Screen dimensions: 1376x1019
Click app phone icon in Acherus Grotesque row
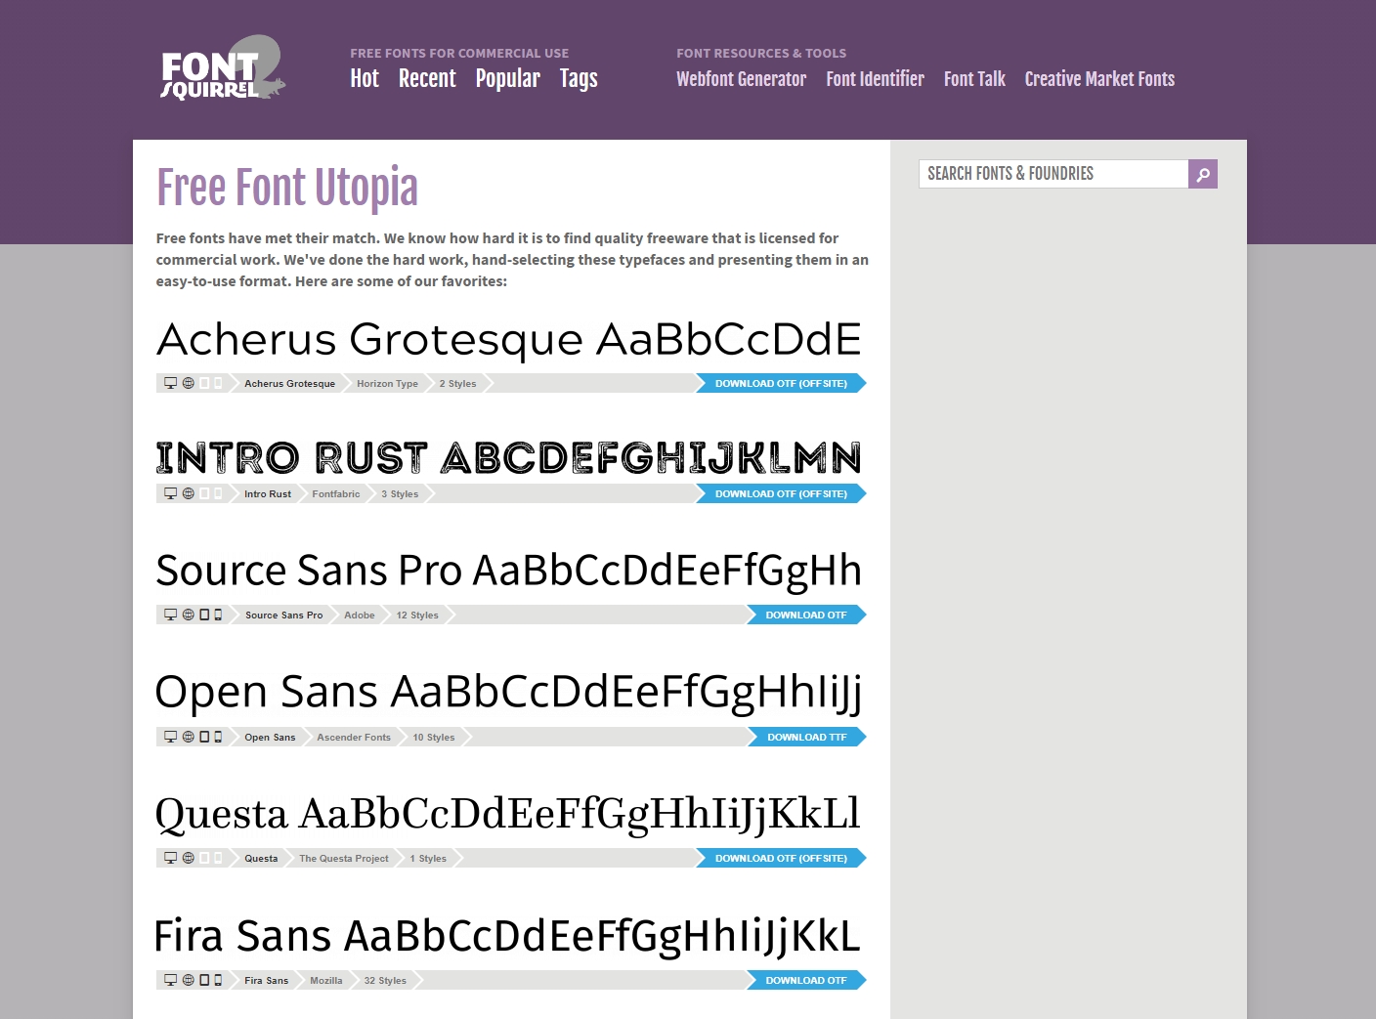218,383
